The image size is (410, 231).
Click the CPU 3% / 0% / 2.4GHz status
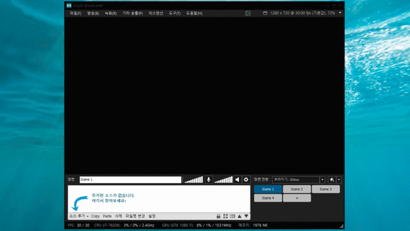click(x=124, y=225)
